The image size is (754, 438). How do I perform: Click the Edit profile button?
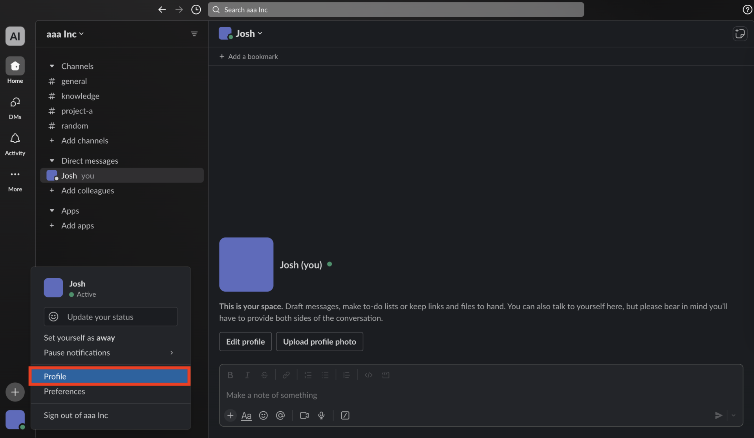coord(245,341)
